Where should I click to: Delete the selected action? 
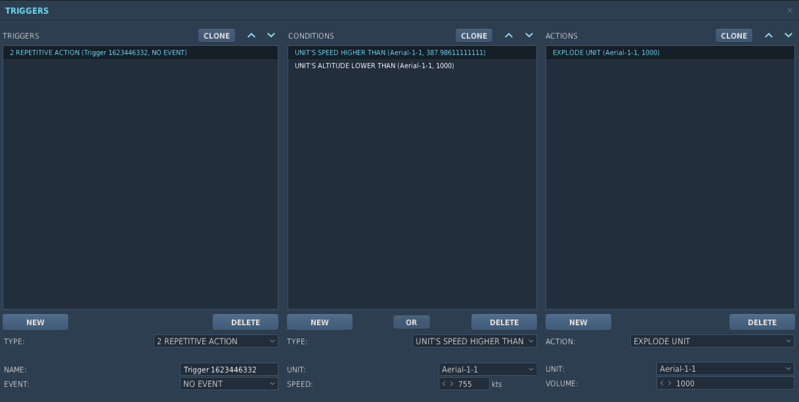[x=762, y=322]
